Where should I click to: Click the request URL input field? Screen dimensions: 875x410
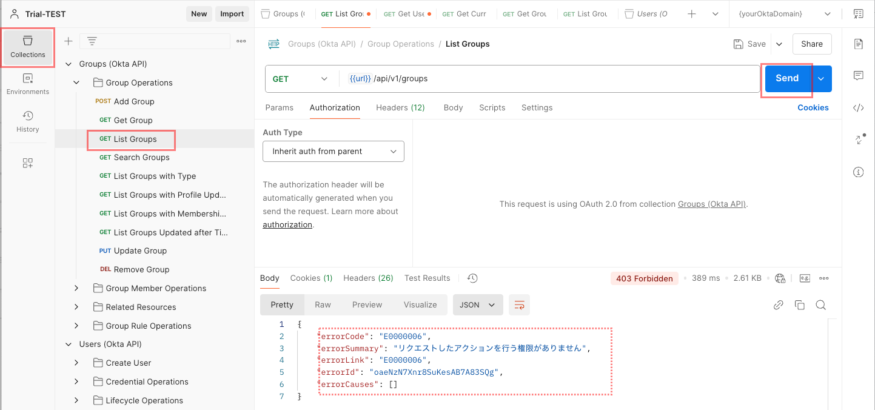tap(546, 79)
